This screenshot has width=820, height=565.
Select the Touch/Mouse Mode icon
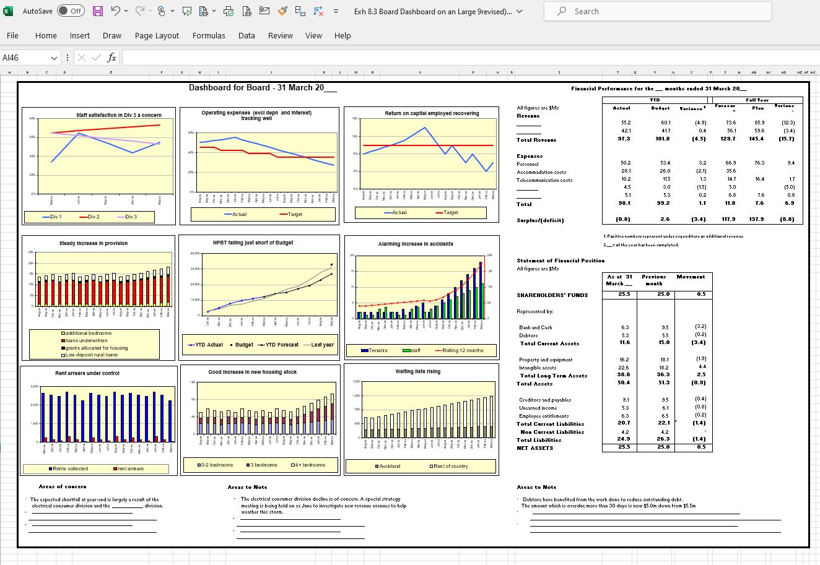pyautogui.click(x=161, y=11)
